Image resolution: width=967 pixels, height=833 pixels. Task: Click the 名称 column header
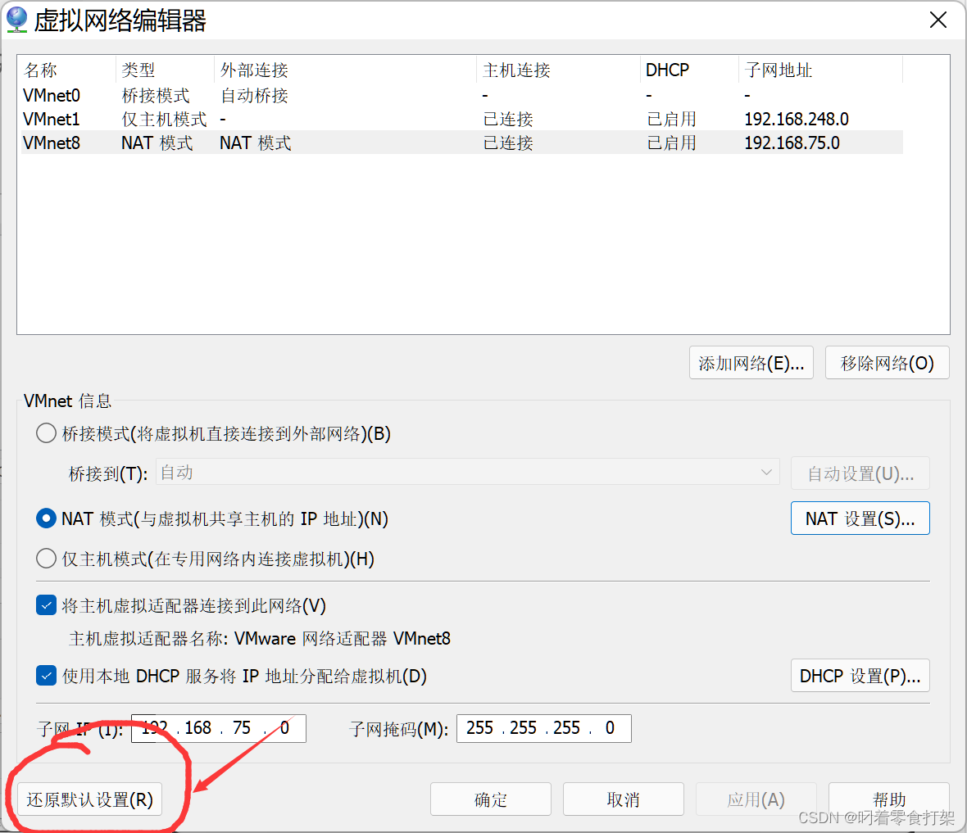pyautogui.click(x=68, y=70)
